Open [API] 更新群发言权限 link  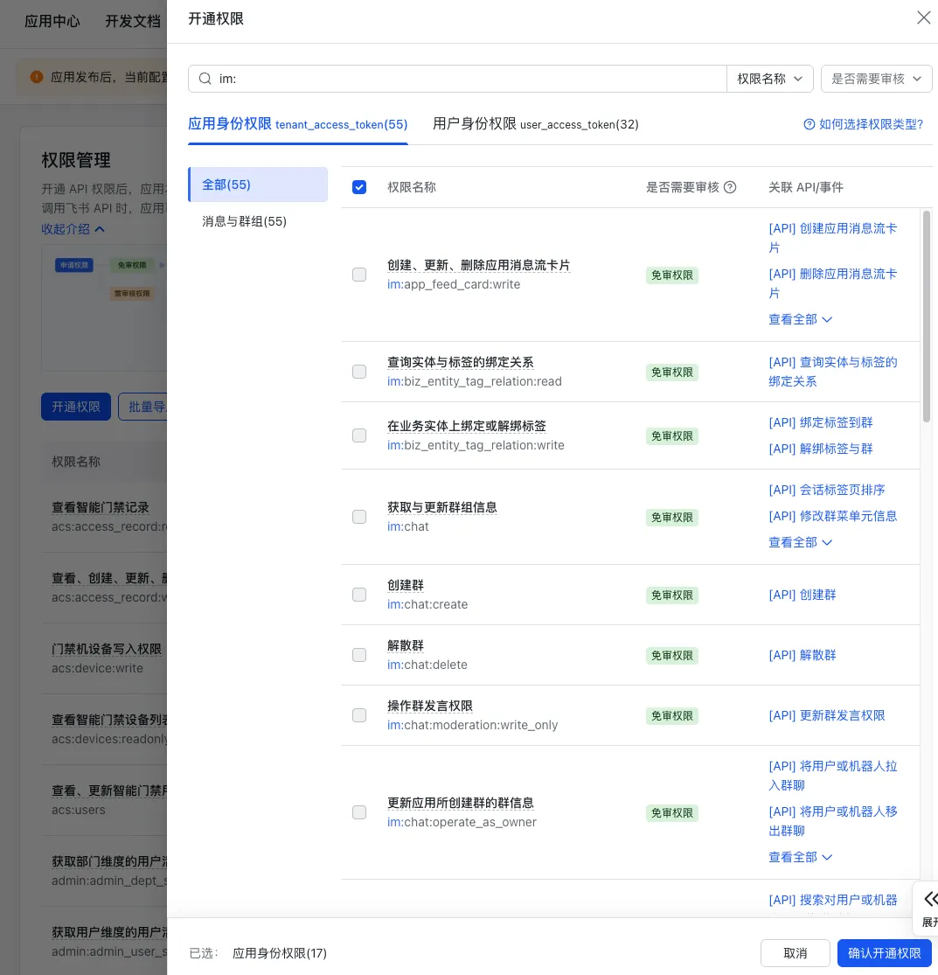click(x=827, y=715)
